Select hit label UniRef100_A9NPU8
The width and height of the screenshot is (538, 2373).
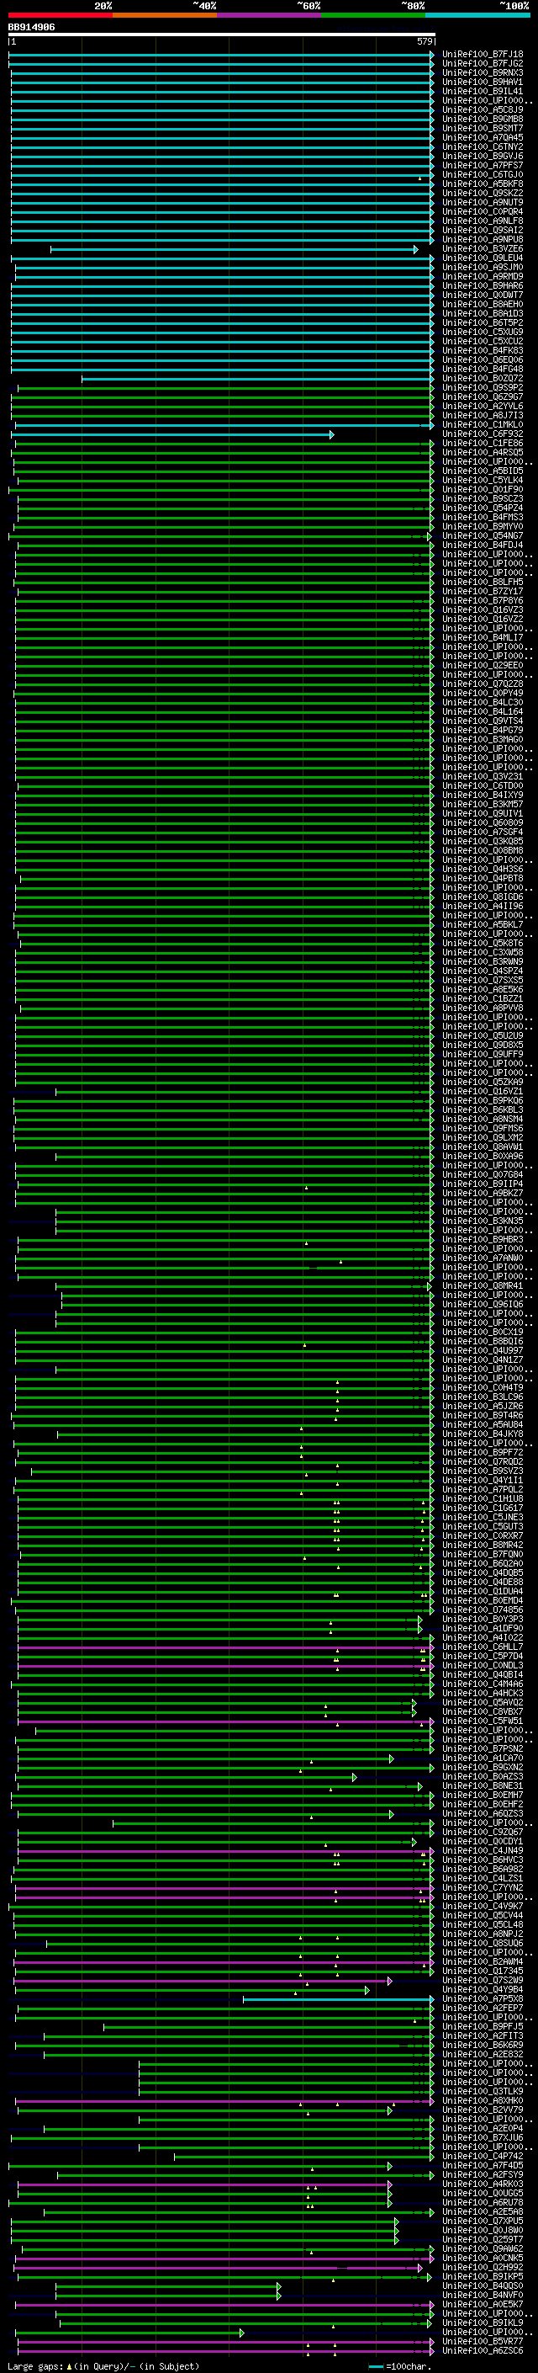(x=482, y=241)
